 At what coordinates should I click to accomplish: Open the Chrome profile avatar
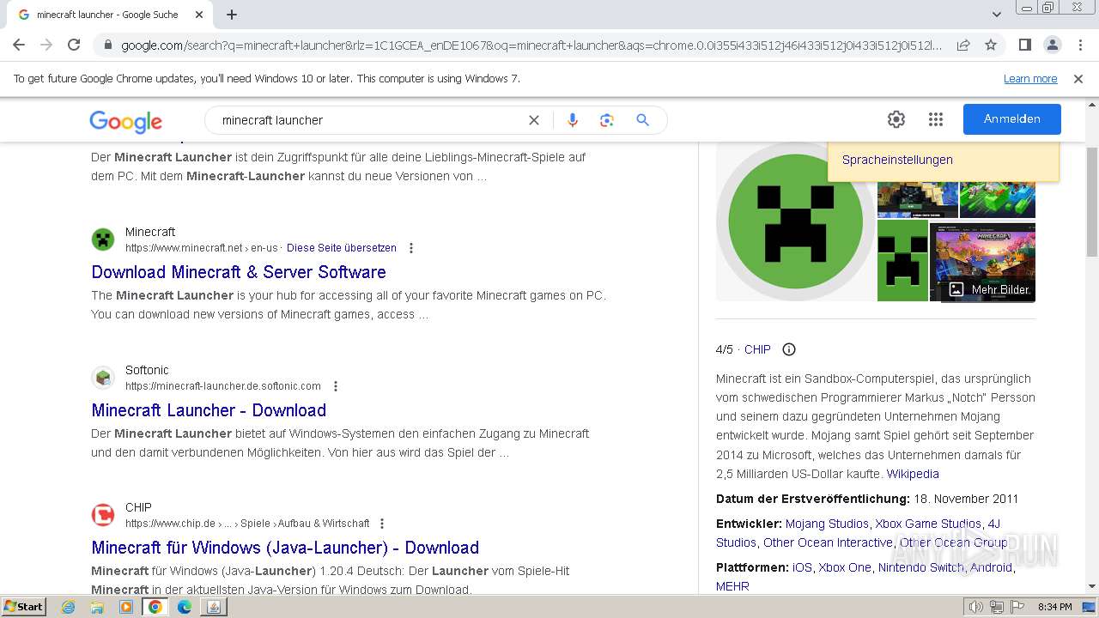pyautogui.click(x=1052, y=45)
